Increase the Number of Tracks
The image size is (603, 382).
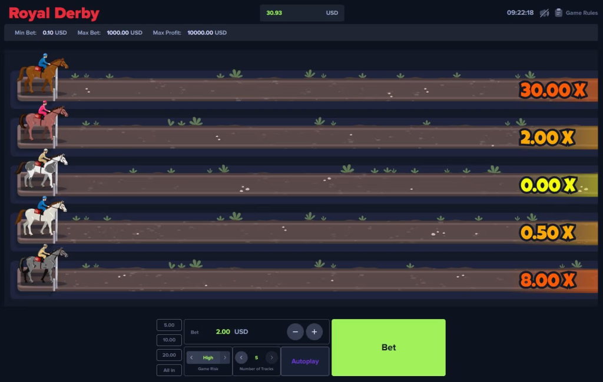point(271,357)
